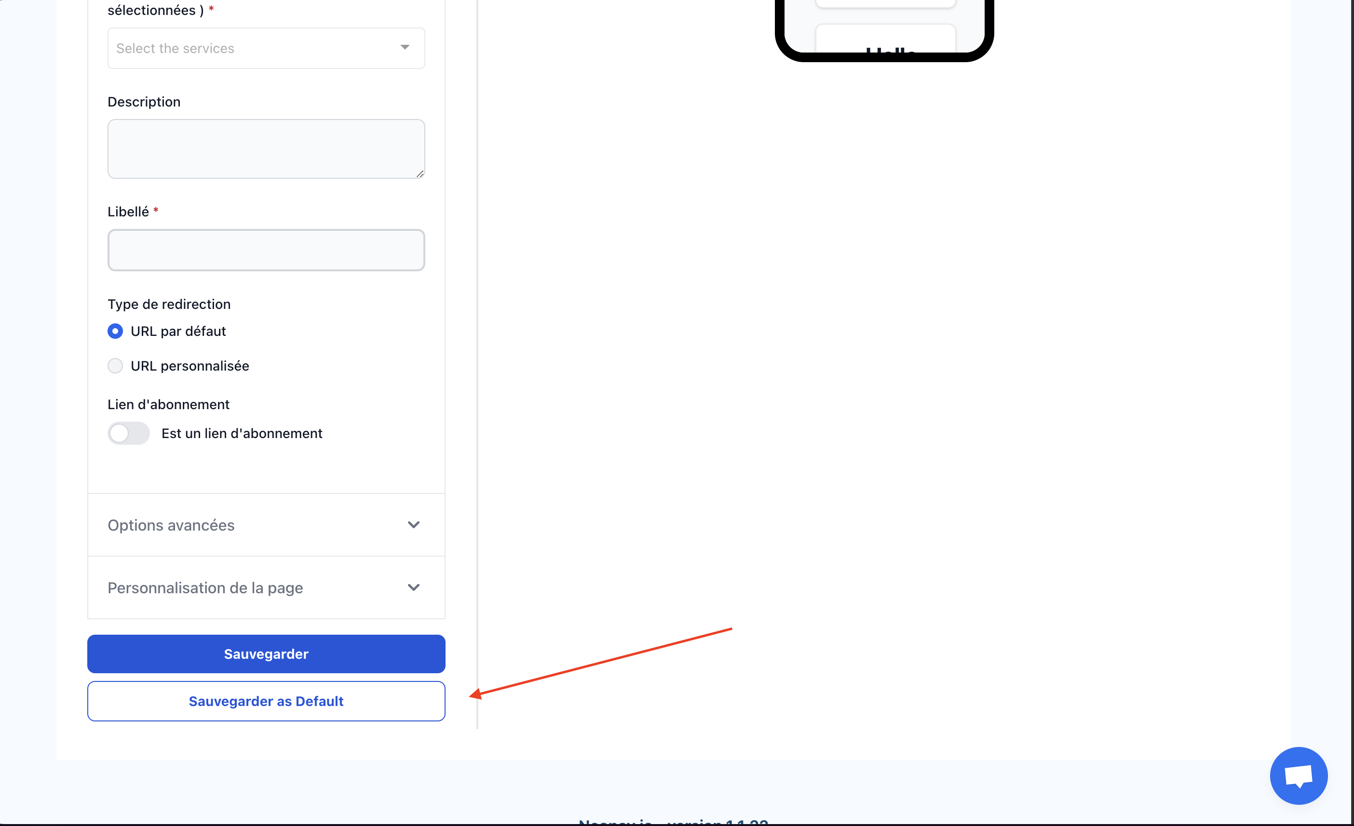This screenshot has width=1354, height=826.
Task: Click Sauvegarder as Default button
Action: [266, 701]
